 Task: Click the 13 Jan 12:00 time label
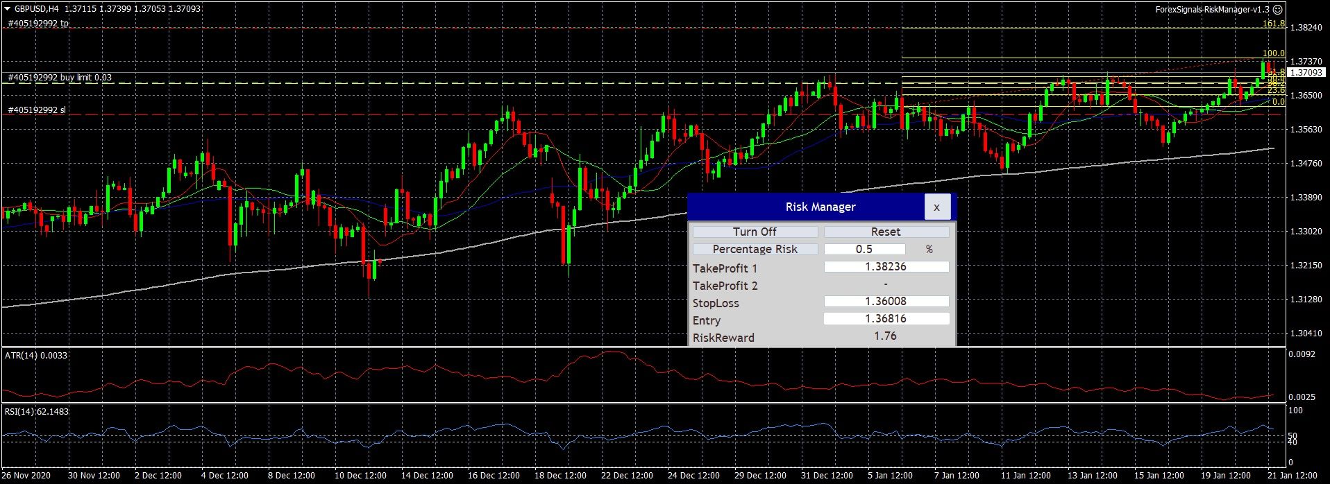(1092, 476)
